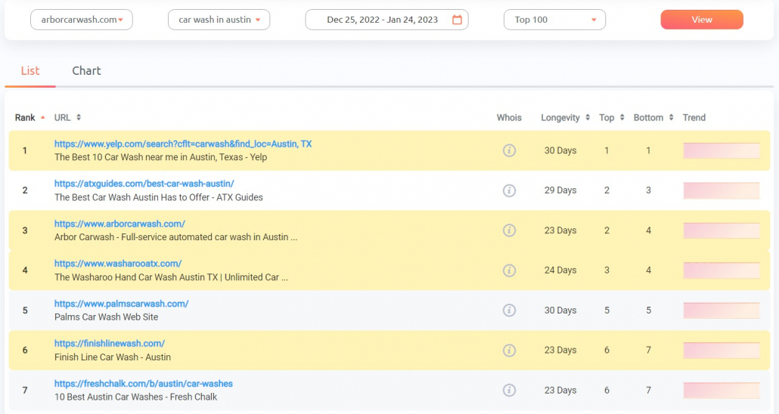Open the www.arborcarwash.com link

[x=119, y=224]
